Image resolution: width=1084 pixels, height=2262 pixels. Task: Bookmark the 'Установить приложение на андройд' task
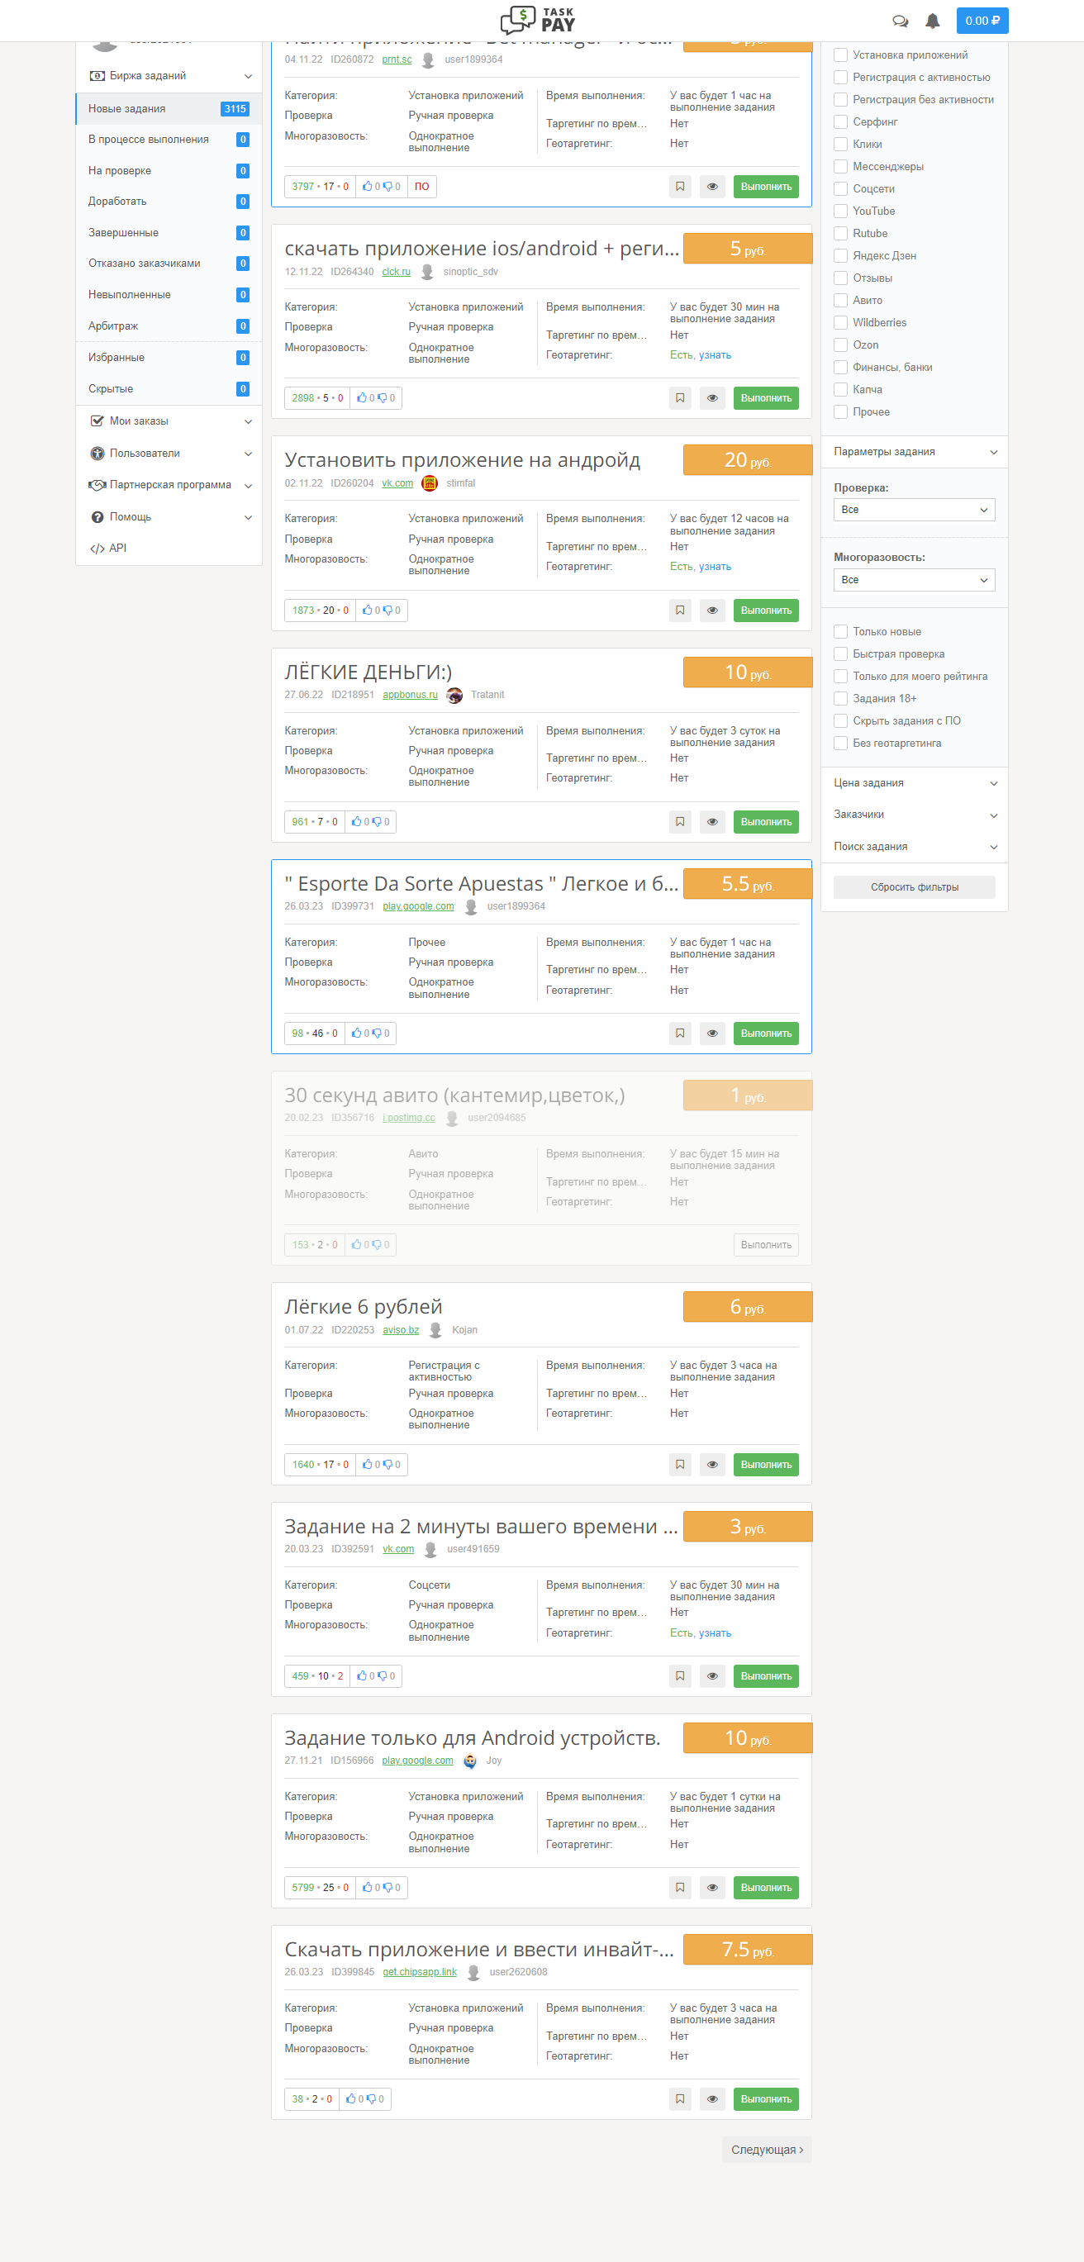[x=680, y=611]
